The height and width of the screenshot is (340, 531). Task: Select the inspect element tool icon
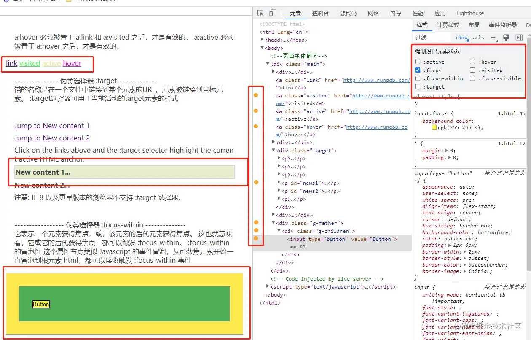[260, 13]
